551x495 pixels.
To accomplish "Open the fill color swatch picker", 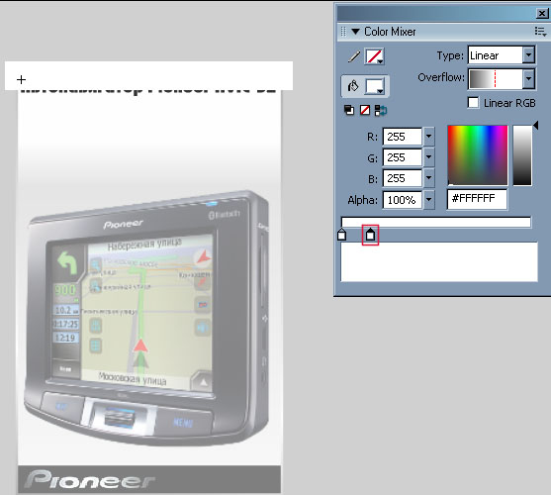I will (375, 86).
